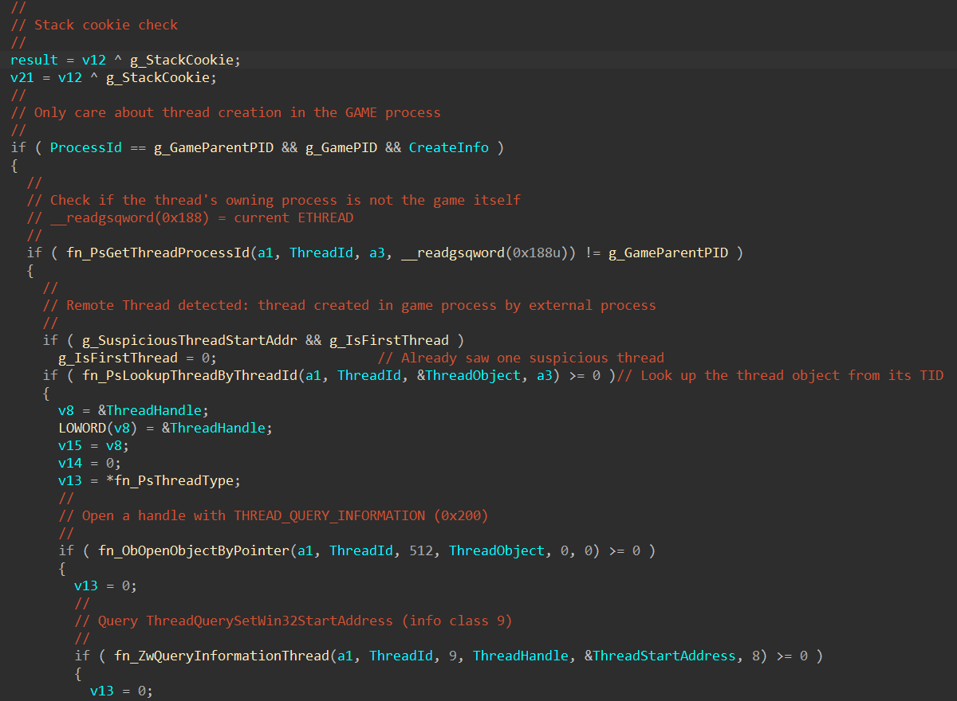The width and height of the screenshot is (957, 701).
Task: Place cursor on 'Stack cookie check' comment
Action: 106,25
